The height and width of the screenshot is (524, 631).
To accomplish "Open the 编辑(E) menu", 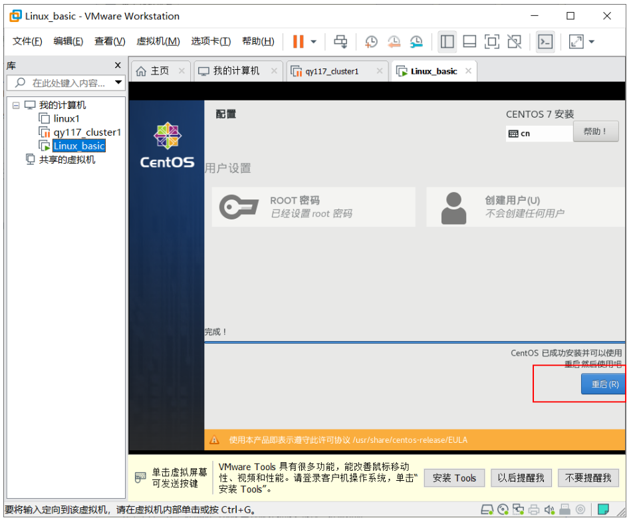I will click(68, 41).
